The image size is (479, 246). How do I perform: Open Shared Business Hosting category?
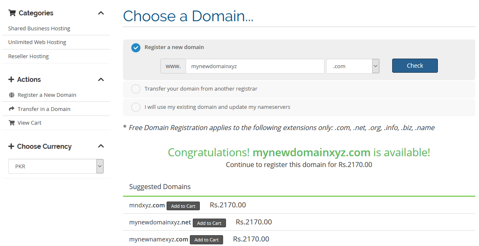[x=39, y=28]
